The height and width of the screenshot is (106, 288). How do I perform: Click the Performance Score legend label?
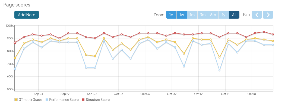click(x=64, y=100)
